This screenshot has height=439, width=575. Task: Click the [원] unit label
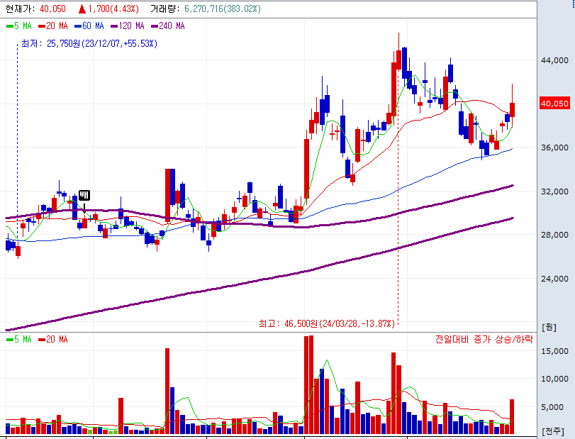click(549, 327)
